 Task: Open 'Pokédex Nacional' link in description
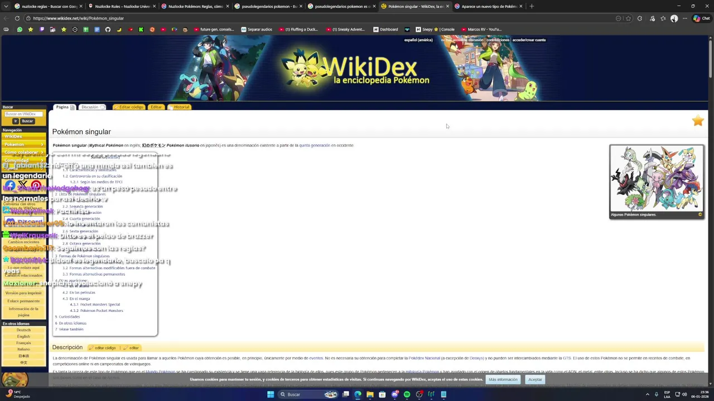424,358
